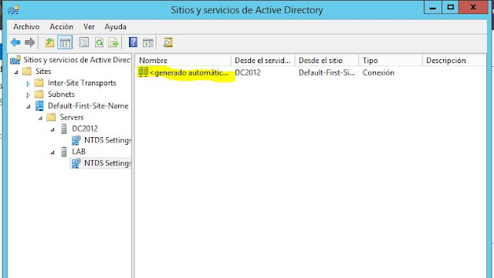
Task: Select NTDS Settings label under LAB
Action: click(107, 163)
